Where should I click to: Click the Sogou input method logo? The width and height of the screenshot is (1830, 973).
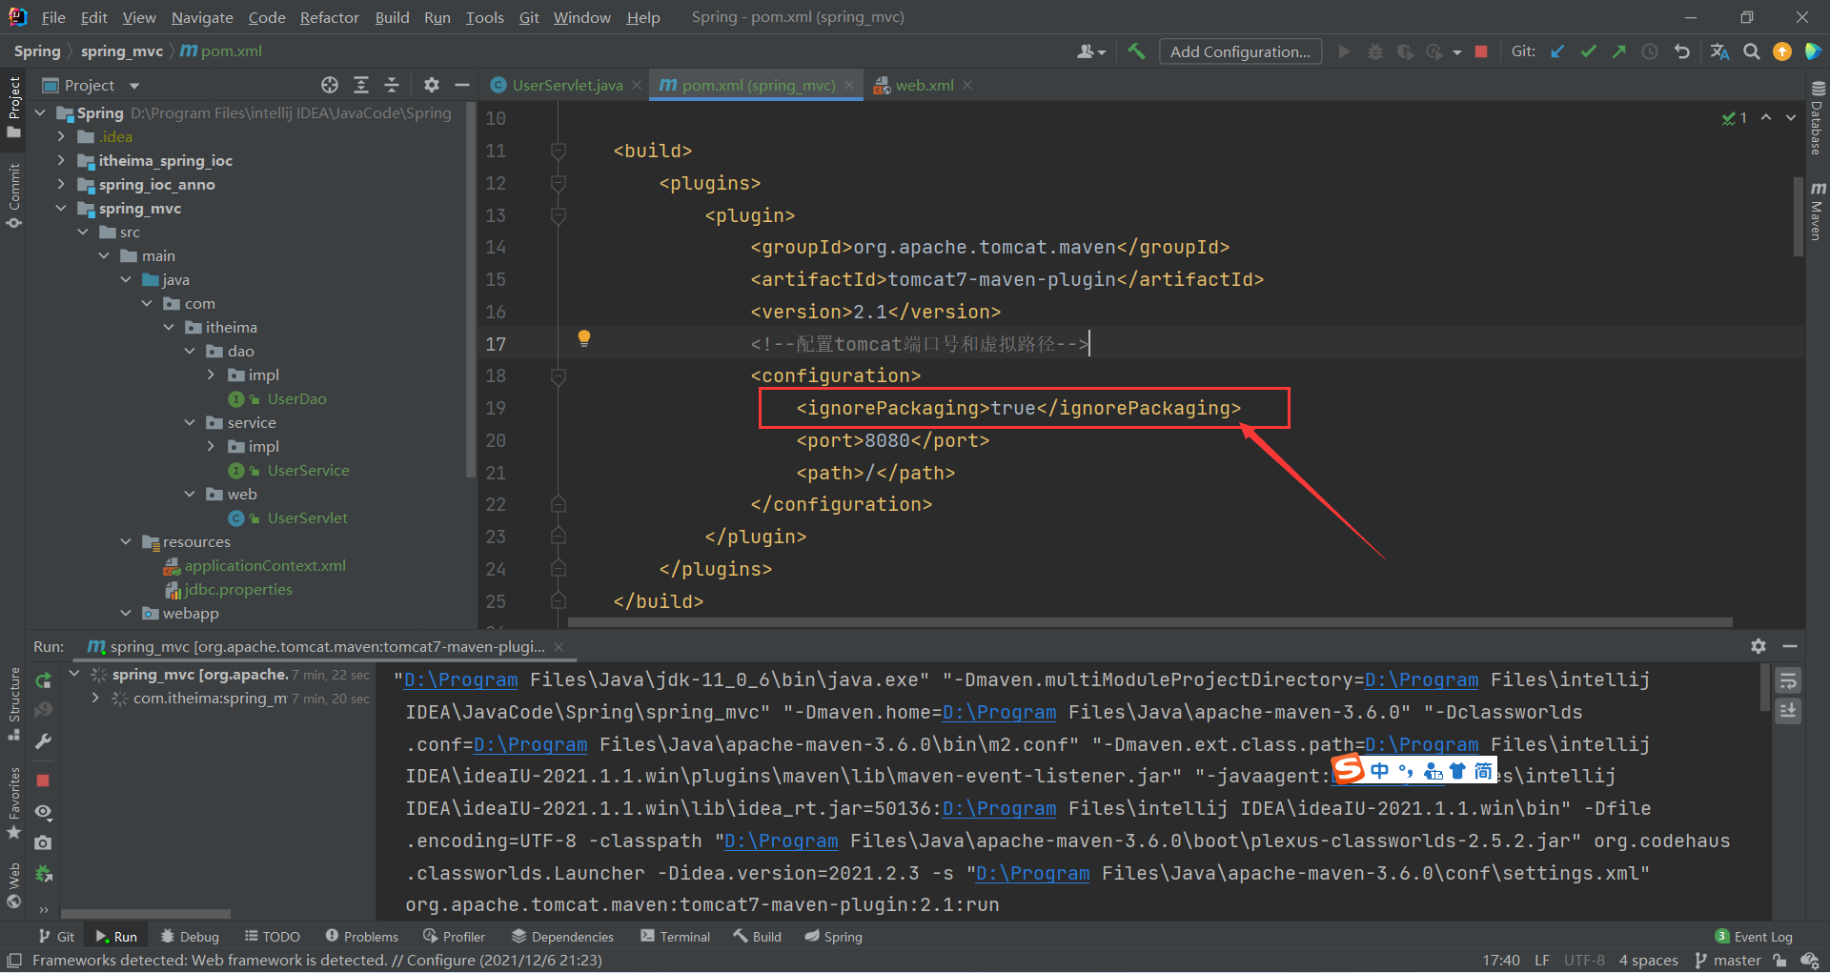(1348, 770)
